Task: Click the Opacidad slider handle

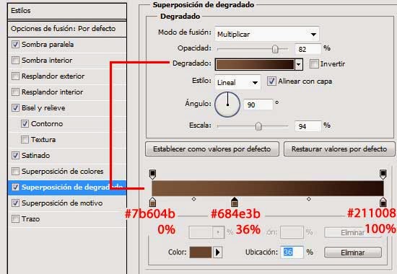Action: [x=275, y=49]
